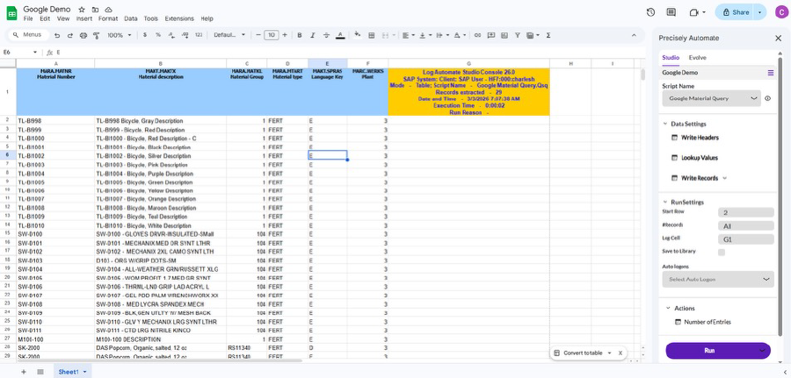Image resolution: width=791 pixels, height=378 pixels.
Task: Open the Share options dropdown arrow
Action: pyautogui.click(x=759, y=12)
